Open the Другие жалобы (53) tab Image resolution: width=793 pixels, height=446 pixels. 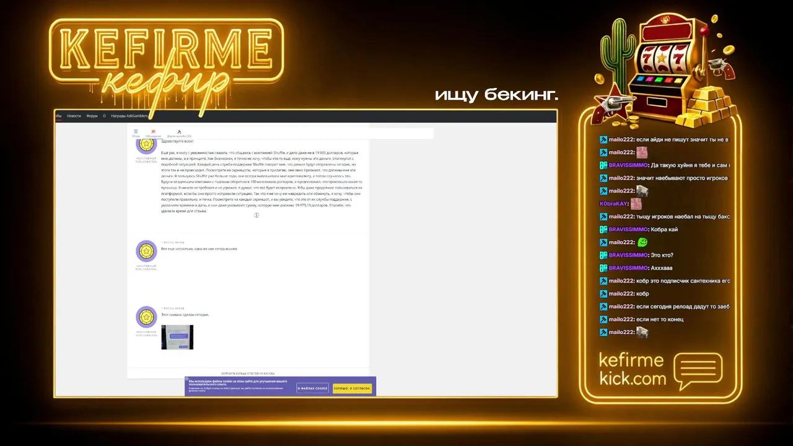click(x=179, y=133)
